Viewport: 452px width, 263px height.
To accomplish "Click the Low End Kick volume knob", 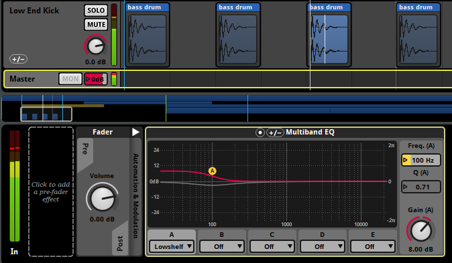I will pyautogui.click(x=95, y=46).
